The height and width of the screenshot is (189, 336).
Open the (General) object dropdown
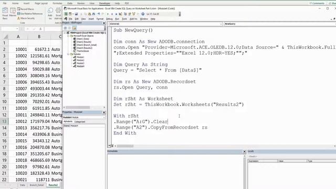pos(220,24)
